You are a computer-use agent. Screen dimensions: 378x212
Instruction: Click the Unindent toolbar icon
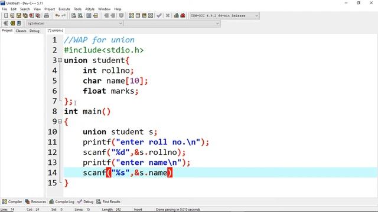point(113,16)
